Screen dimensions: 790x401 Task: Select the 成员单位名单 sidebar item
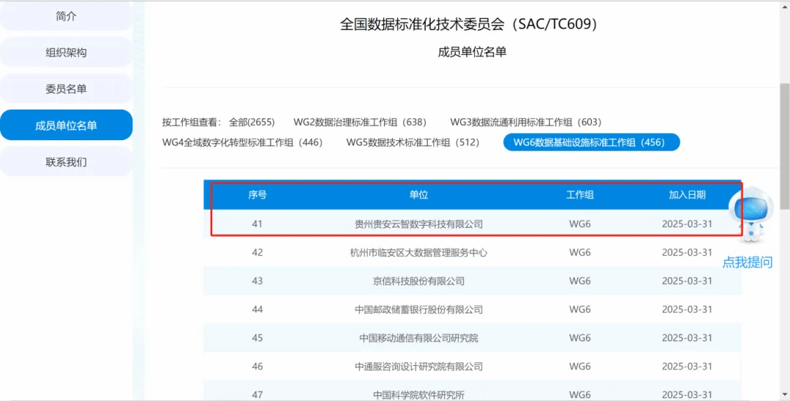tap(66, 126)
